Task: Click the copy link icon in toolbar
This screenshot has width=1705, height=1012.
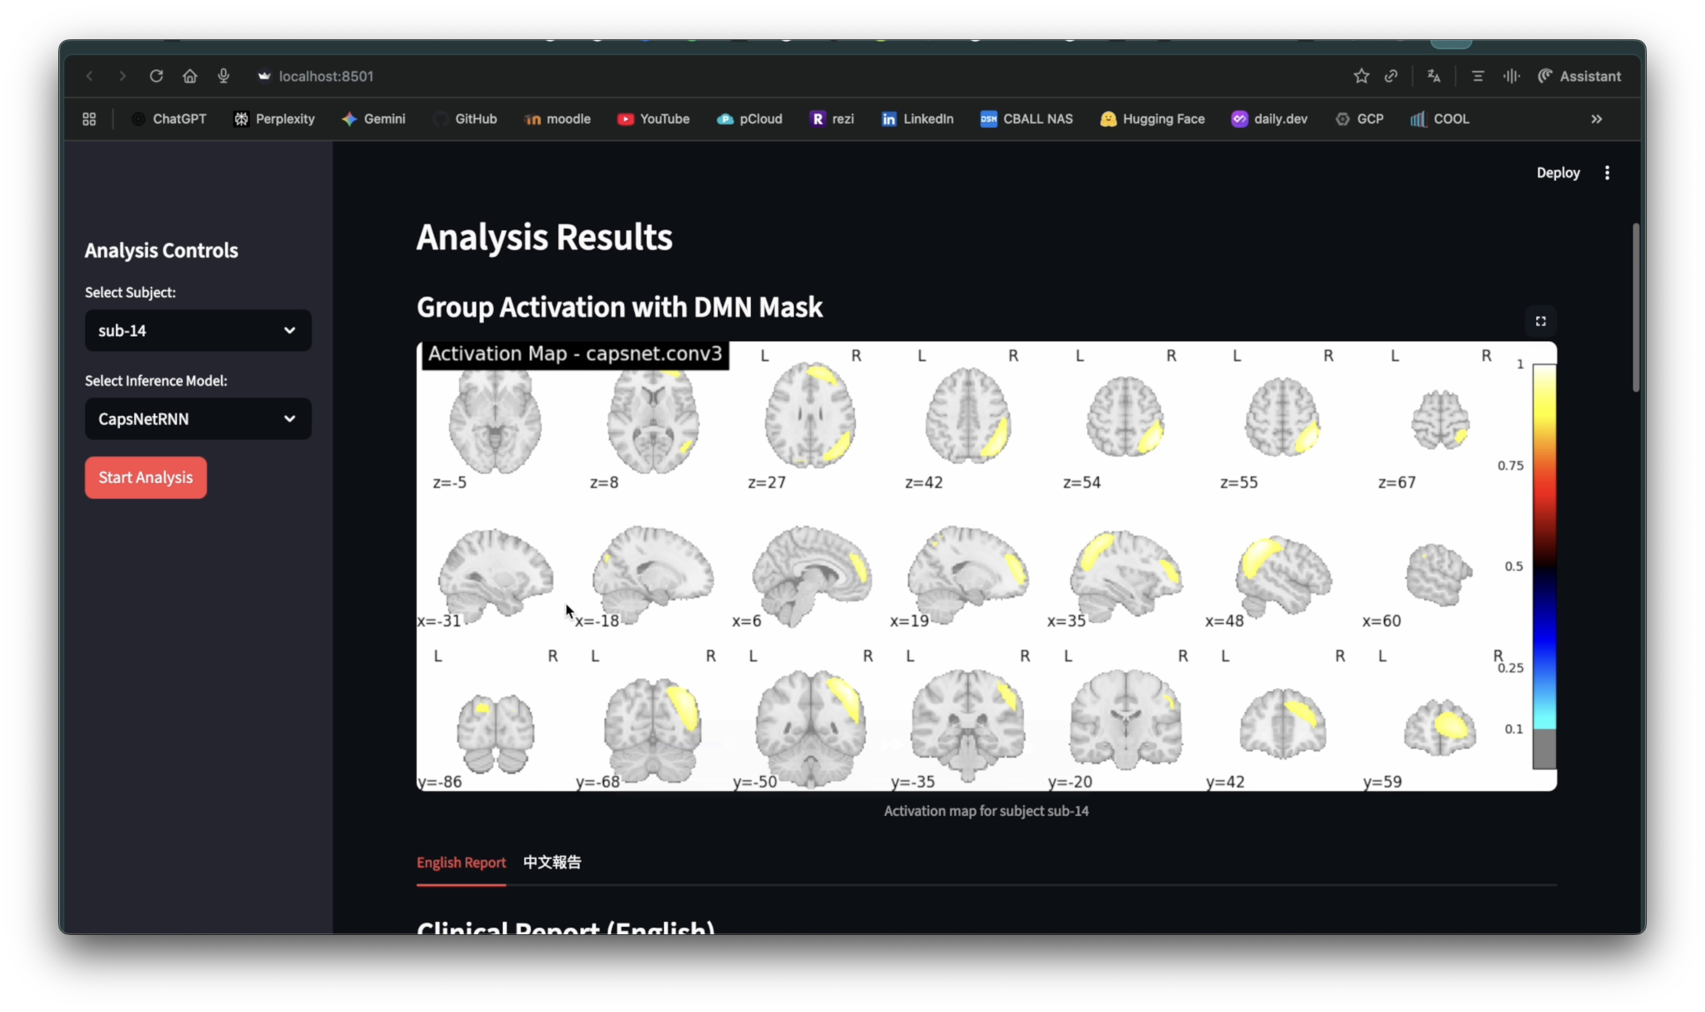Action: coord(1391,77)
